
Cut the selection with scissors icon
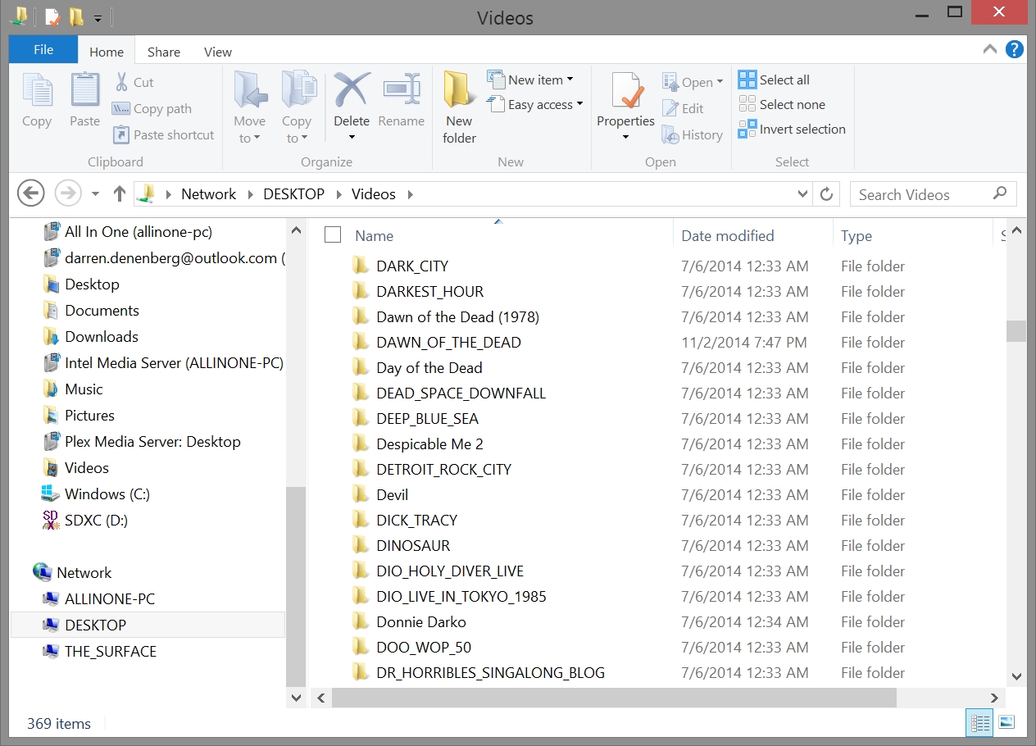click(134, 82)
